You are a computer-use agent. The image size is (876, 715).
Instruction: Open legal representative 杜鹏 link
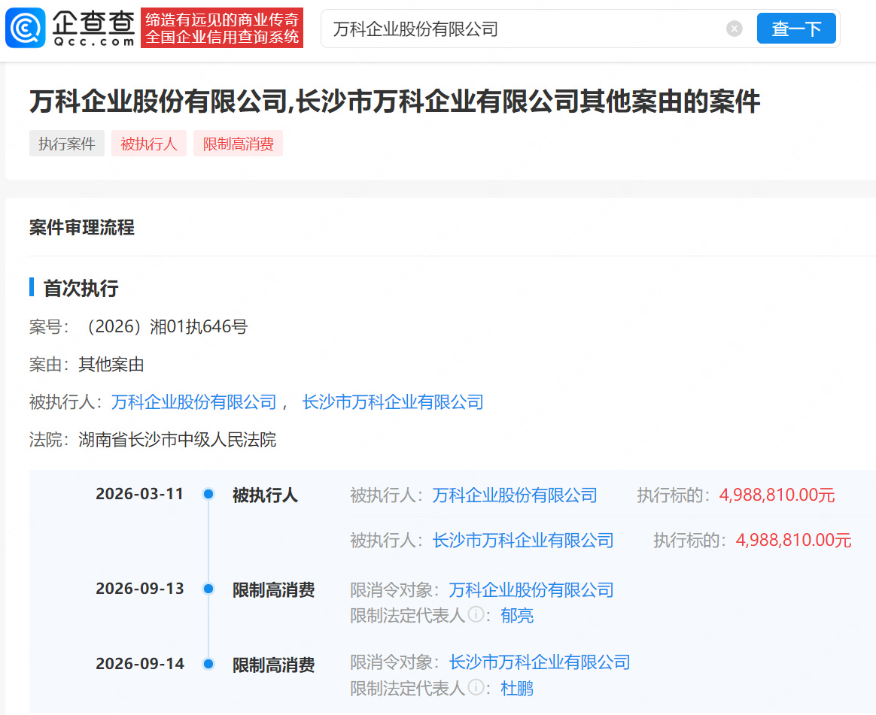pyautogui.click(x=517, y=688)
